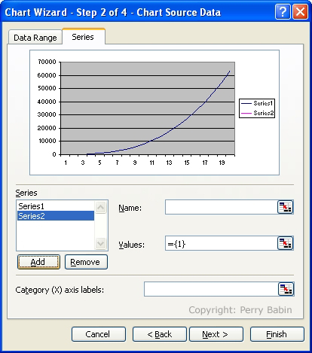Cancel the Chart Wizard
The width and height of the screenshot is (312, 353).
(x=99, y=334)
